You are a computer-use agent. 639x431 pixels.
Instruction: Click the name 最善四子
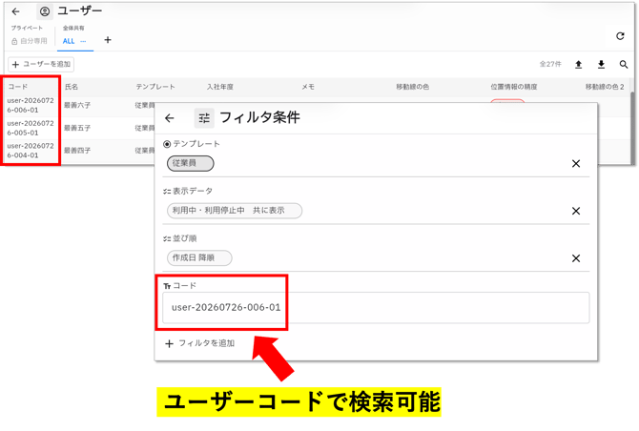coord(77,151)
